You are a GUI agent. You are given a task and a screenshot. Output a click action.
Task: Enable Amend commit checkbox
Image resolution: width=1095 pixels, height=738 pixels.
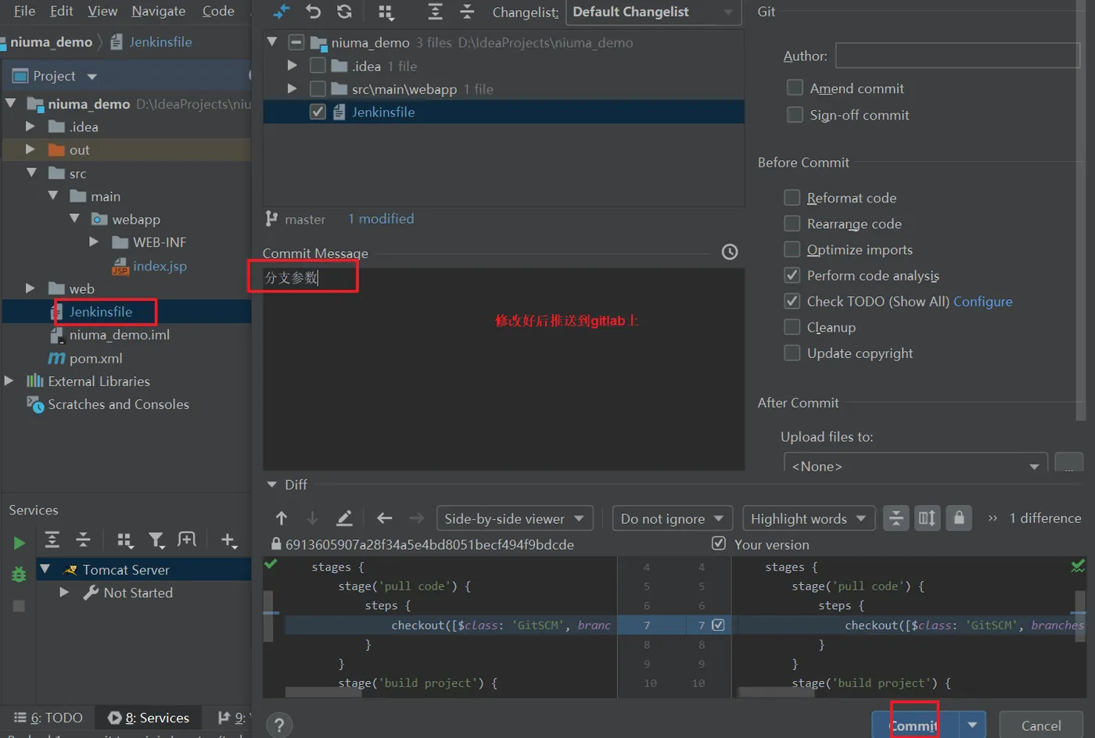(795, 88)
